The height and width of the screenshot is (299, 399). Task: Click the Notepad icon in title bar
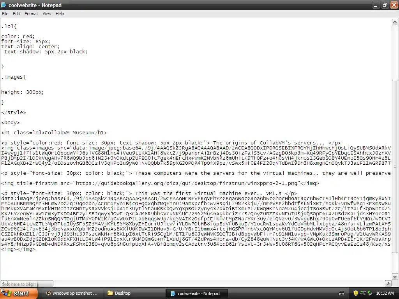[4, 5]
